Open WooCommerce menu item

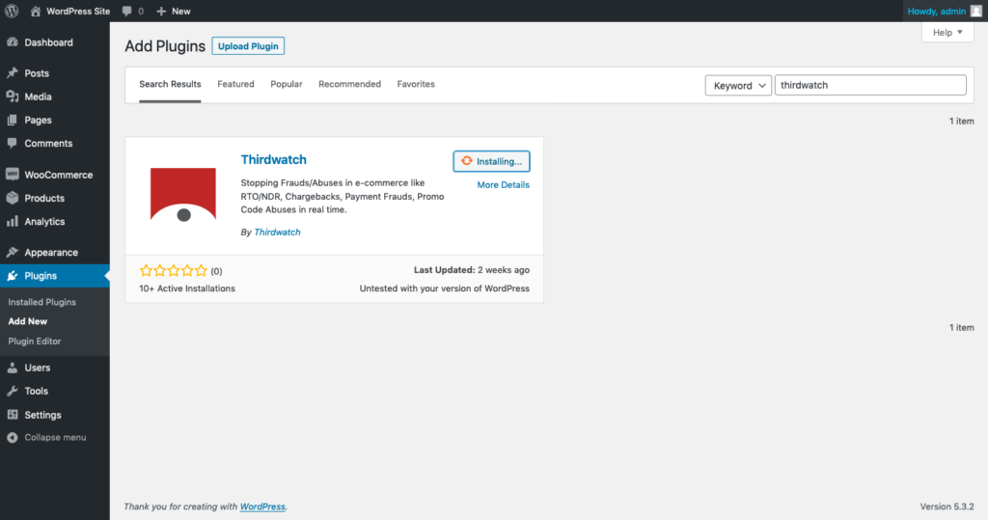click(55, 175)
